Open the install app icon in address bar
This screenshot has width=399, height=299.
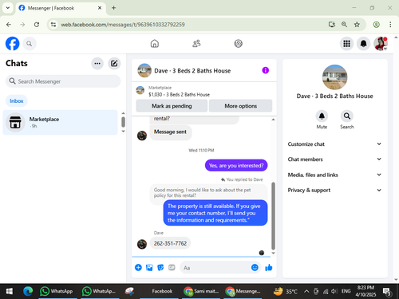point(332,25)
